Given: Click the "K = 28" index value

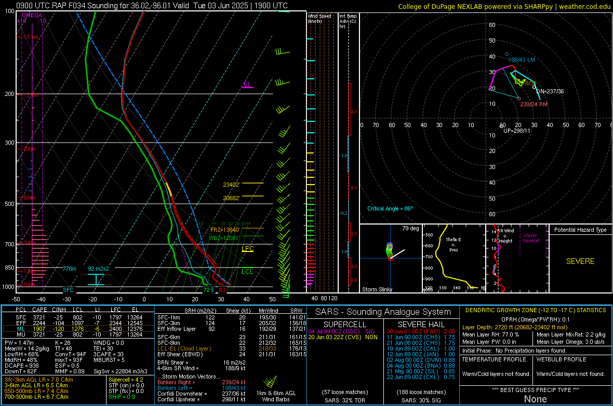Looking at the screenshot, I should coord(62,343).
